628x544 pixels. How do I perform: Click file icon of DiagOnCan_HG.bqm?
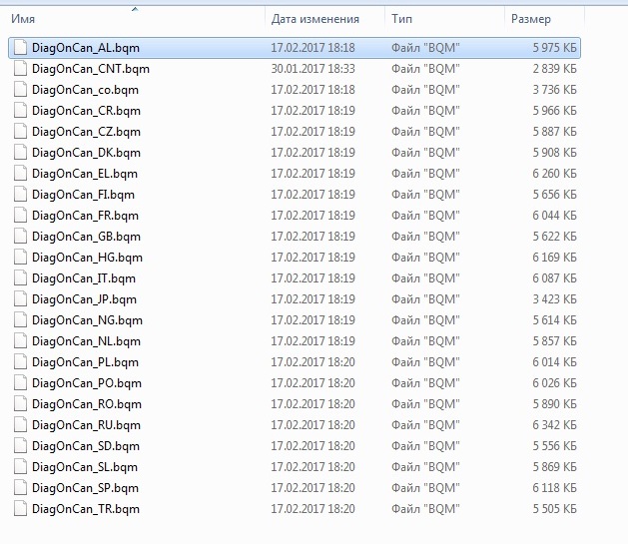click(x=20, y=257)
